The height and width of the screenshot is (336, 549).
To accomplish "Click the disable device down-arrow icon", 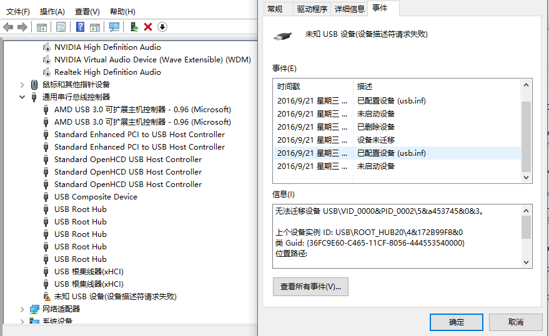I will point(162,27).
